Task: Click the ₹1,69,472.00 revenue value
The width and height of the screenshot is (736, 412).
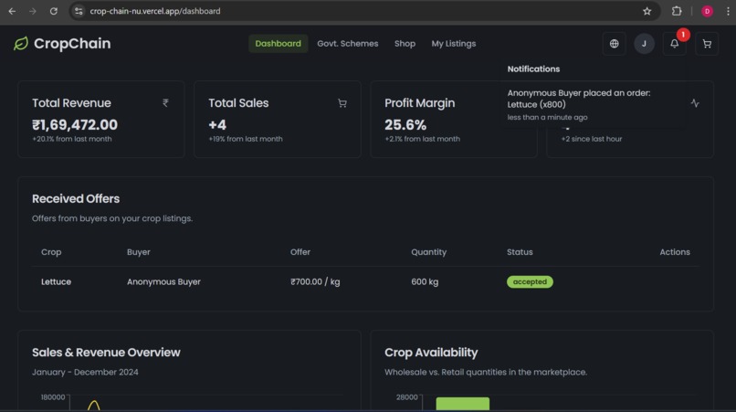Action: [75, 124]
